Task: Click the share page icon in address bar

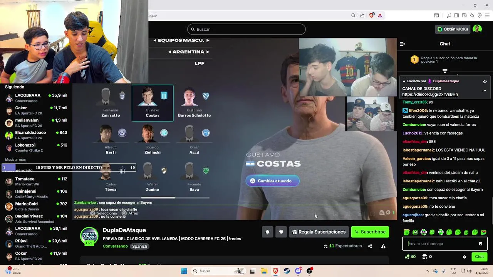Action: coord(362,15)
